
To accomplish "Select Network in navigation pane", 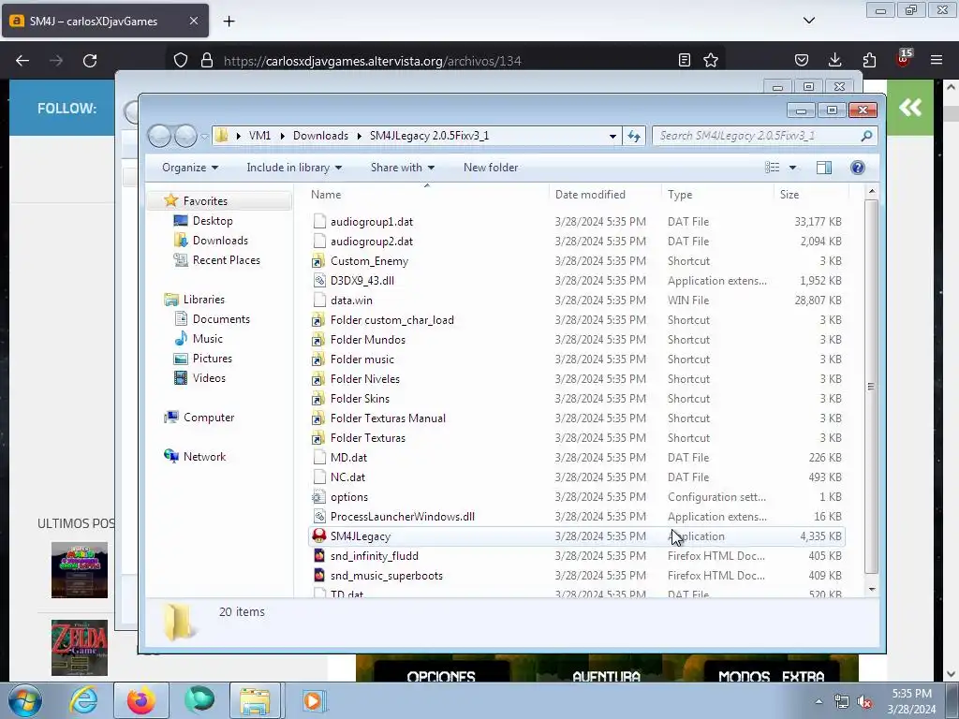I will coord(204,456).
